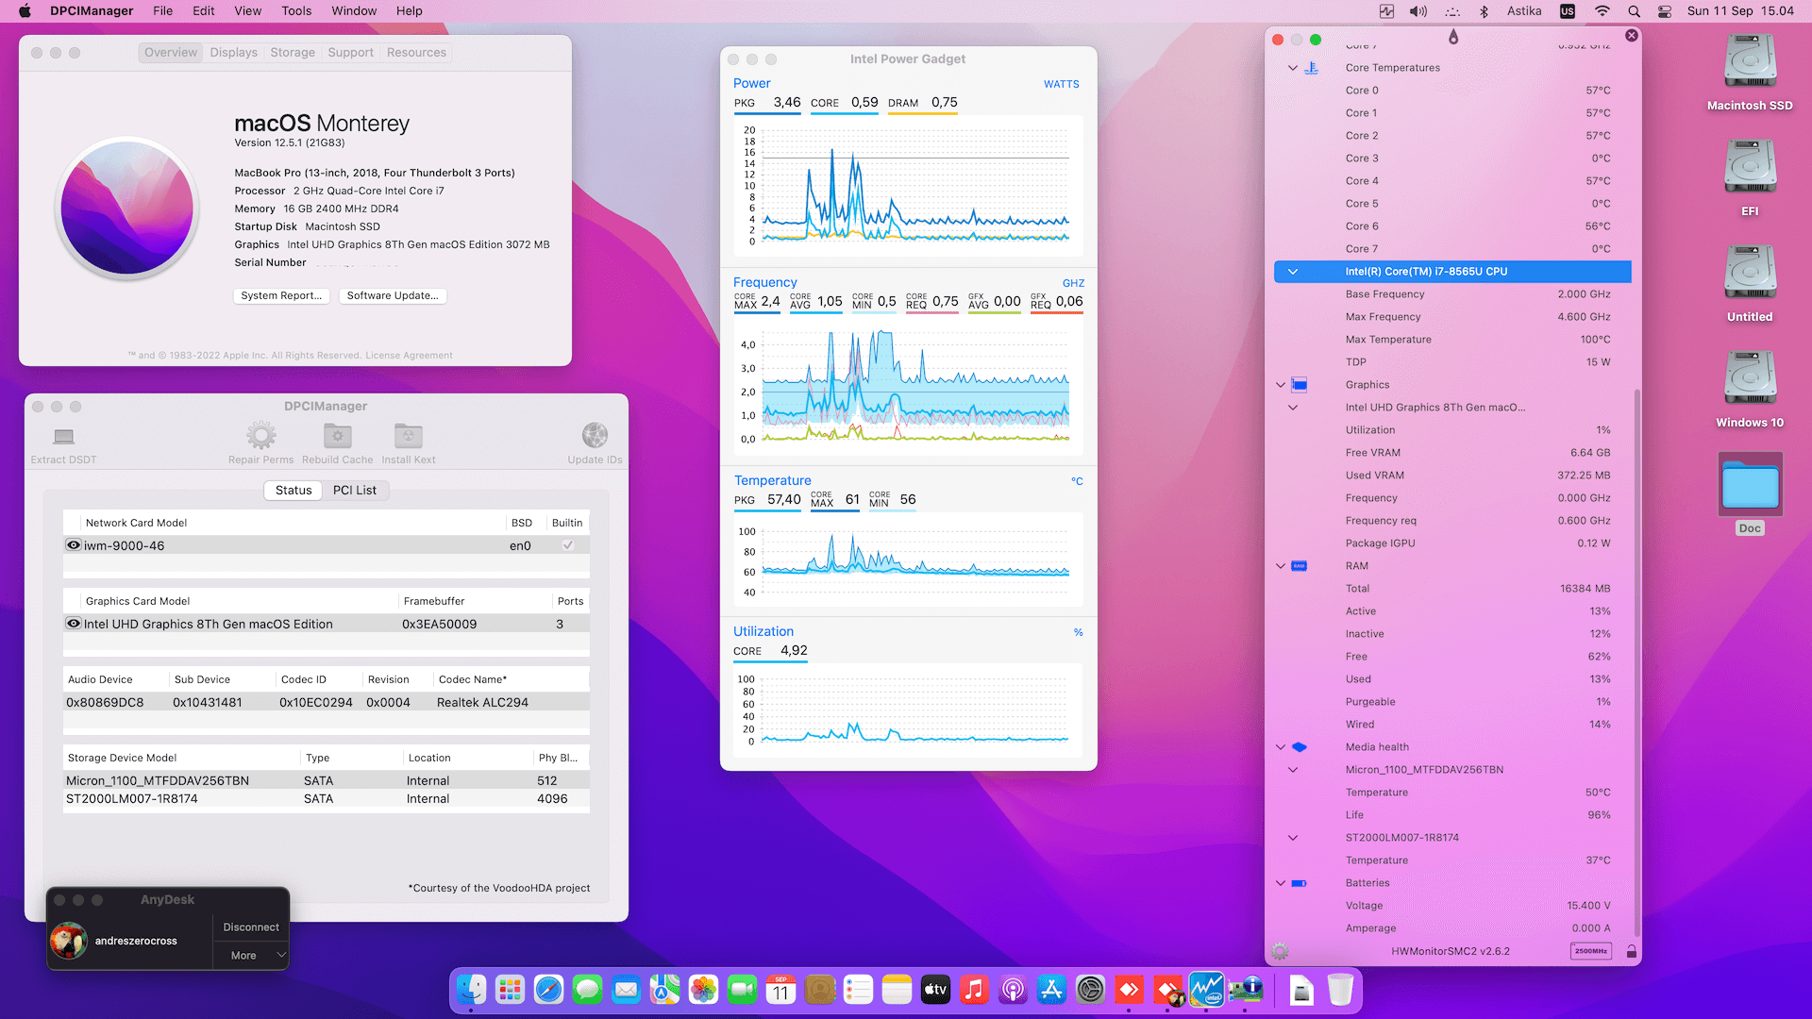Open the Tools menu in menu bar
Viewport: 1812px width, 1019px height.
click(x=295, y=11)
